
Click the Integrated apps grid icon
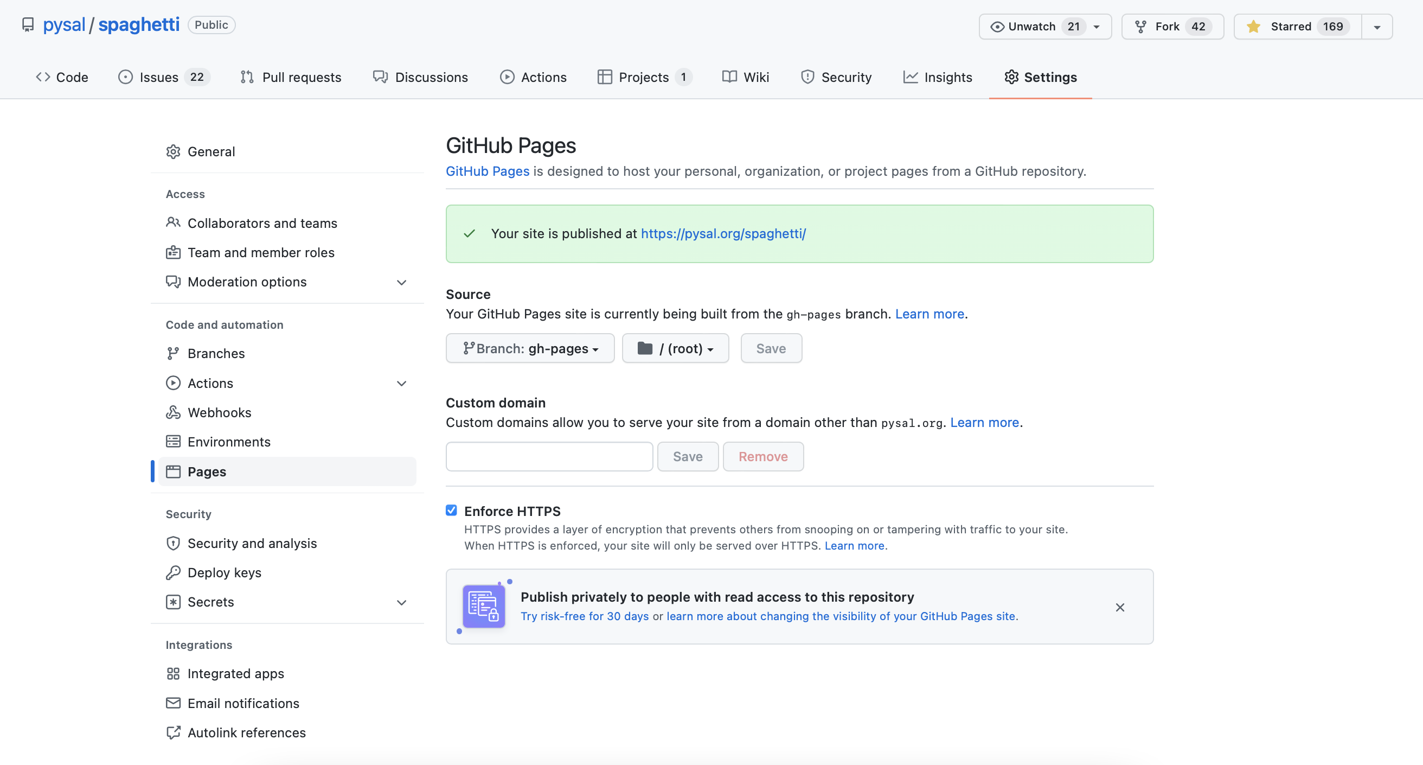click(x=173, y=673)
